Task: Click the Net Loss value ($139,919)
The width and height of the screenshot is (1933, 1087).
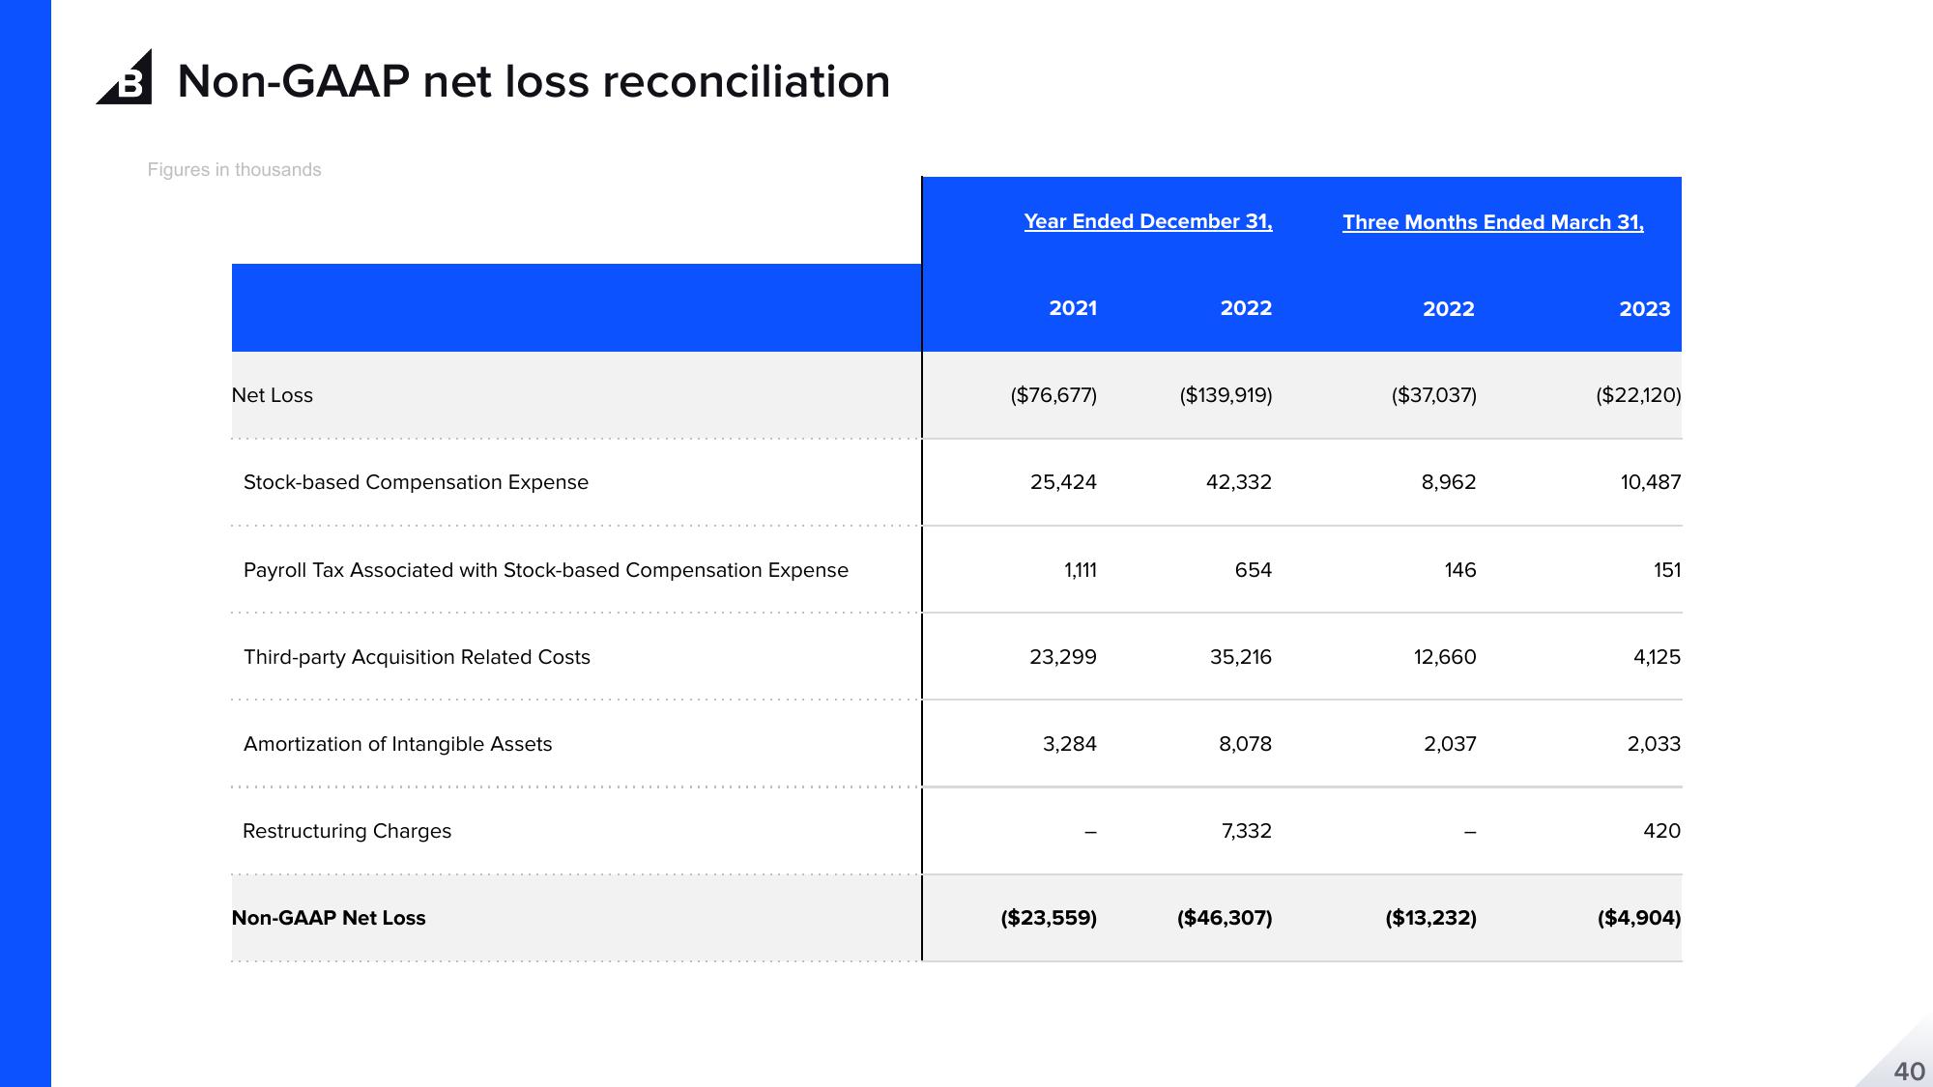Action: pos(1226,395)
